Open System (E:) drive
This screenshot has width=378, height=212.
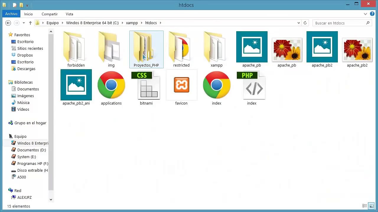pyautogui.click(x=27, y=157)
